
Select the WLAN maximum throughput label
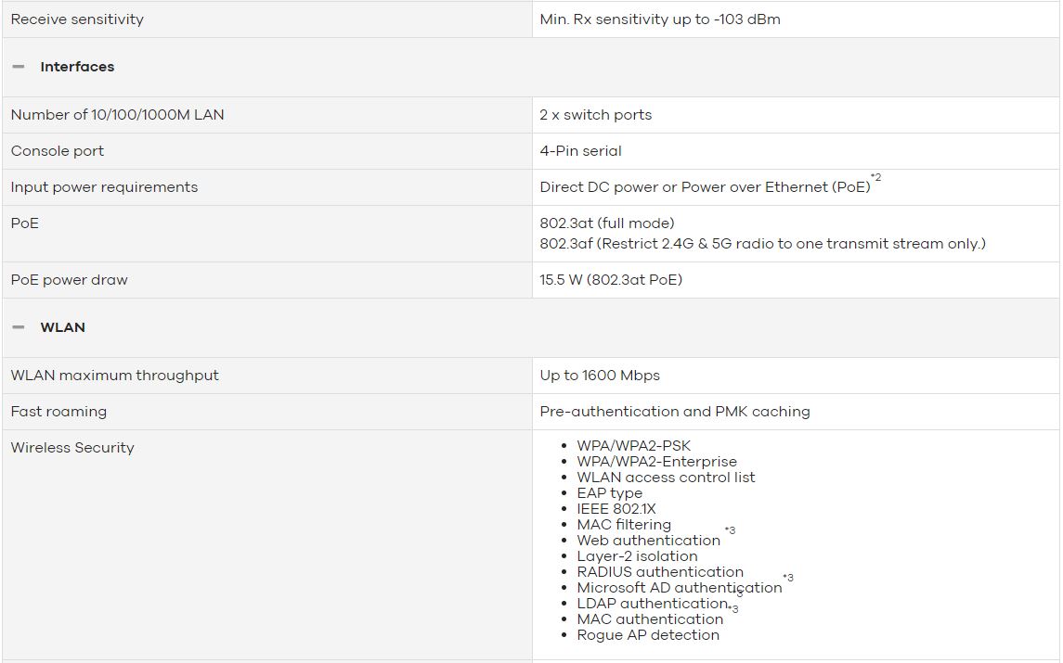pos(114,376)
